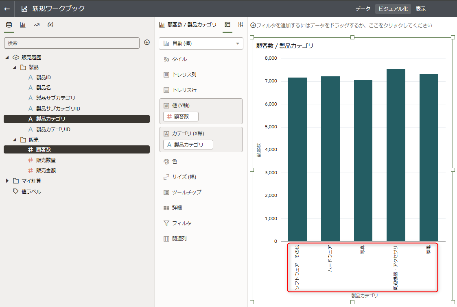The width and height of the screenshot is (457, 307).
Task: Go back using the left arrow icon
Action: [7, 9]
